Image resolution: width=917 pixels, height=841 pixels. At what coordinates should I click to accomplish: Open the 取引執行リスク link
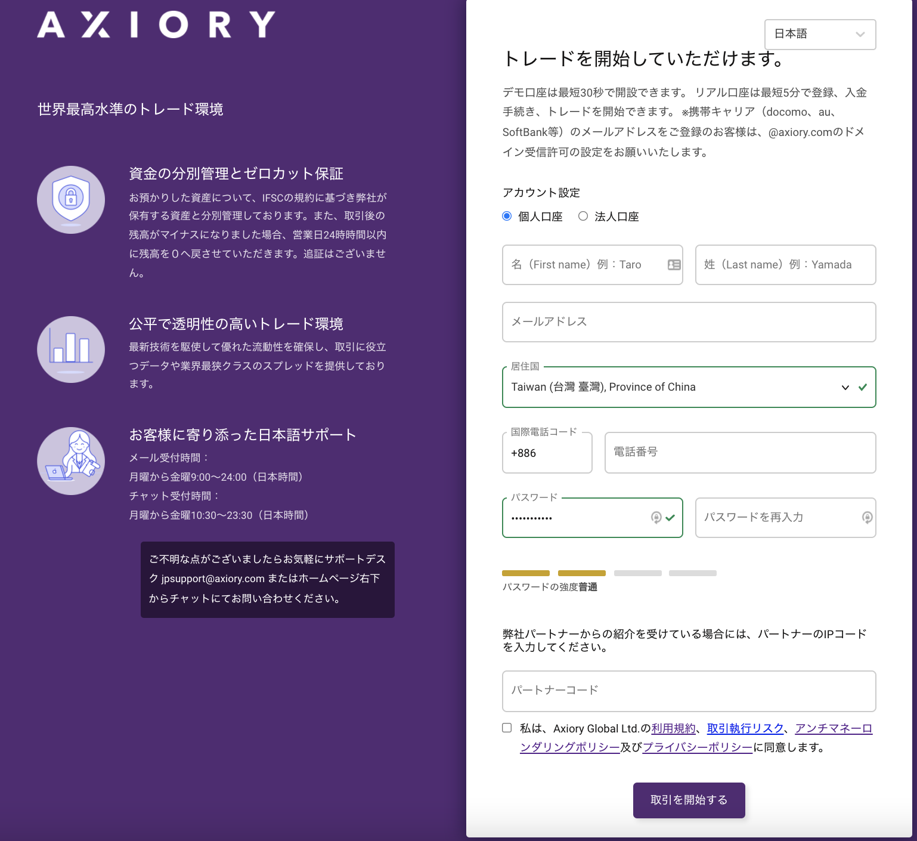[x=745, y=728]
